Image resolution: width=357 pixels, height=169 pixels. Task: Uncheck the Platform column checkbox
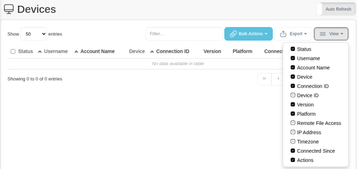[293, 114]
